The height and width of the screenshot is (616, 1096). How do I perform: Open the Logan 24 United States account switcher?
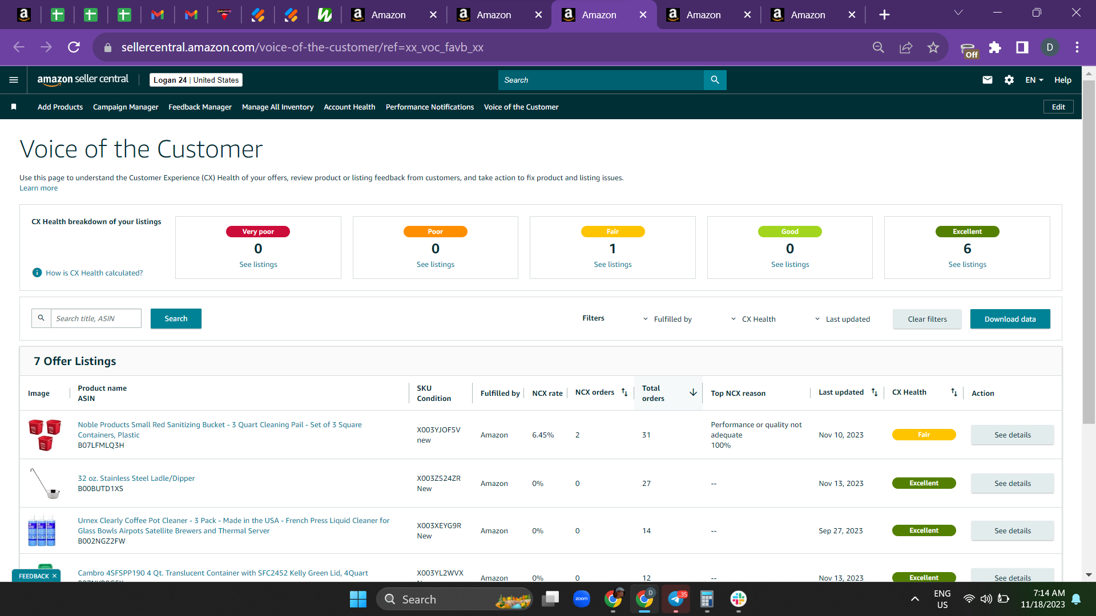coord(196,80)
